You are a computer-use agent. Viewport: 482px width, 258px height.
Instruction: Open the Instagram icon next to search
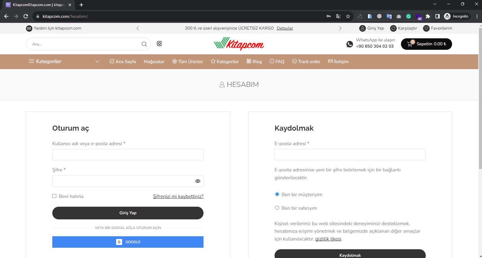click(x=159, y=44)
